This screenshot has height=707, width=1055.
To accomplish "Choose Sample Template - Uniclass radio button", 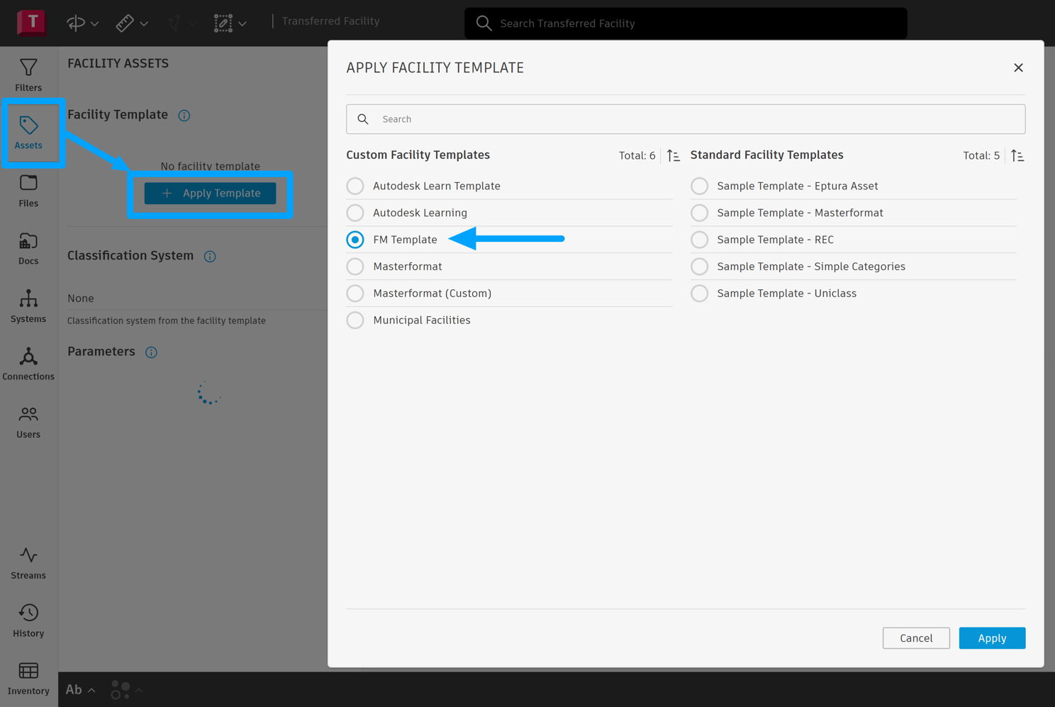I will (x=700, y=294).
